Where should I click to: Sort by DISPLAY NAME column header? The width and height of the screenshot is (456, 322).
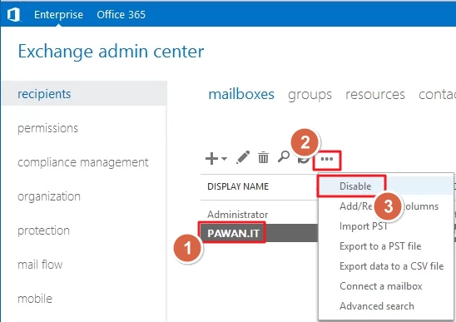238,186
